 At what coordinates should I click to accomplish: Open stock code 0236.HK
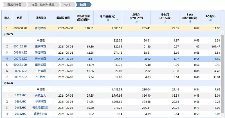coord(20,114)
